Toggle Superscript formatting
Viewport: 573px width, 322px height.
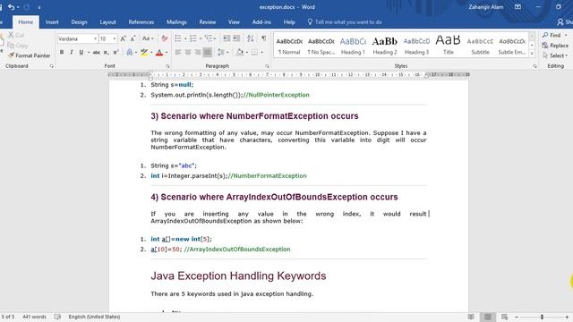pos(115,53)
